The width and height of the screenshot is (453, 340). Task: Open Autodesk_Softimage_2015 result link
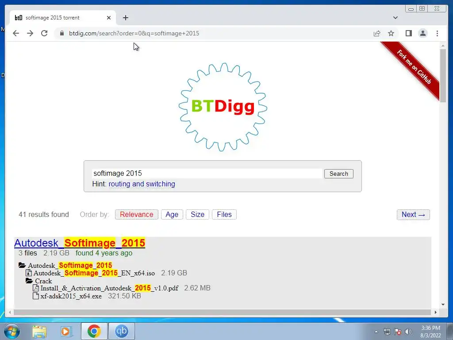[80, 243]
